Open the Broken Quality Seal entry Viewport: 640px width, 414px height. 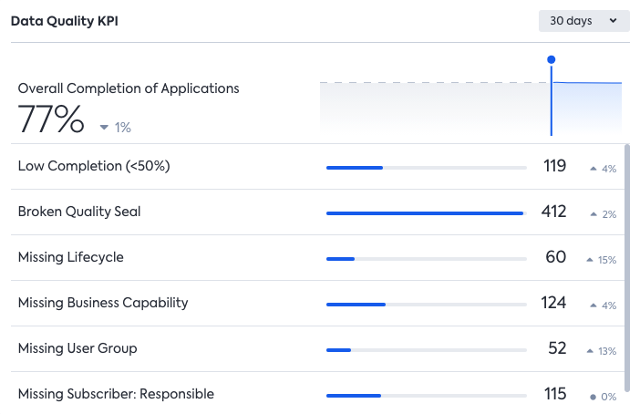(79, 212)
